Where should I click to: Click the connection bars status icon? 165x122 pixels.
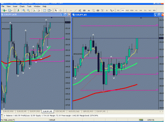(141, 120)
